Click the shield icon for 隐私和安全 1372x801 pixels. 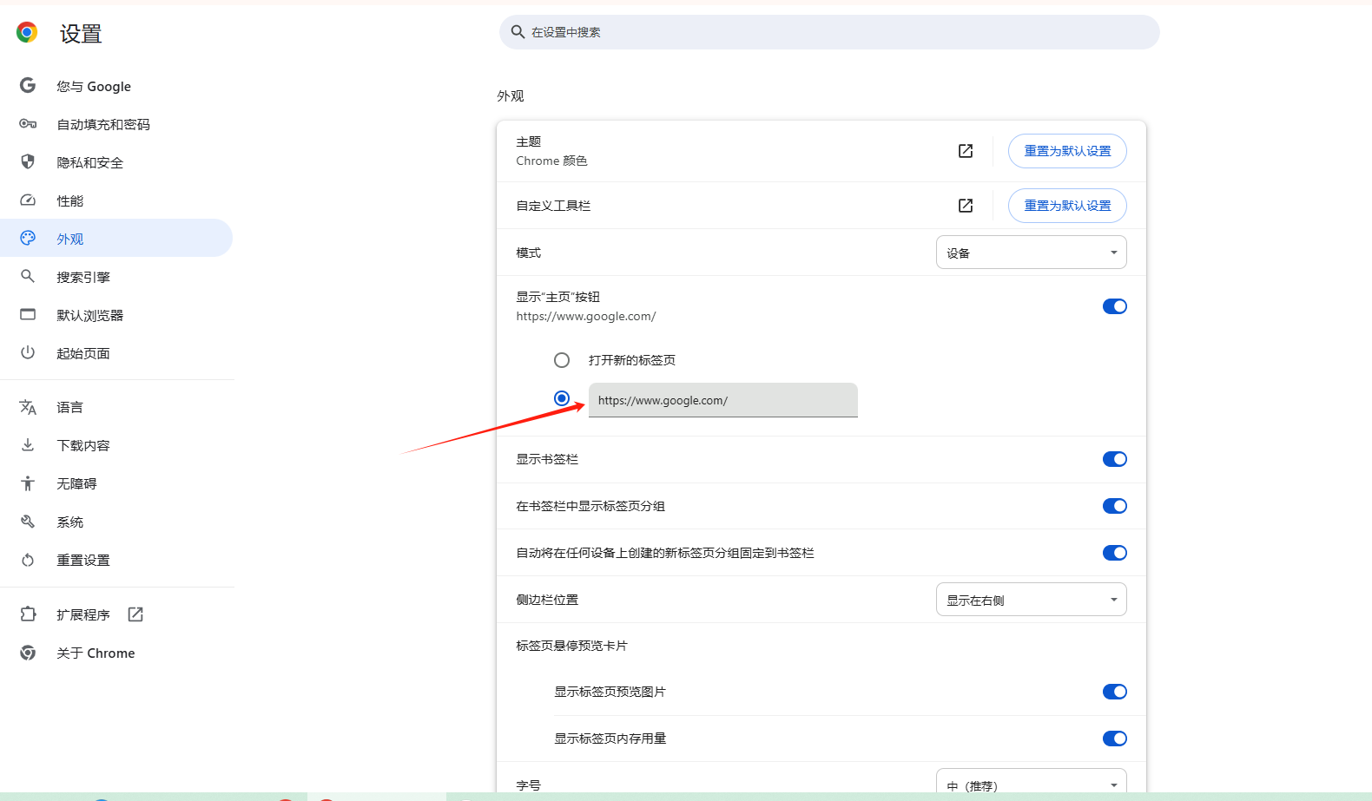point(28,161)
